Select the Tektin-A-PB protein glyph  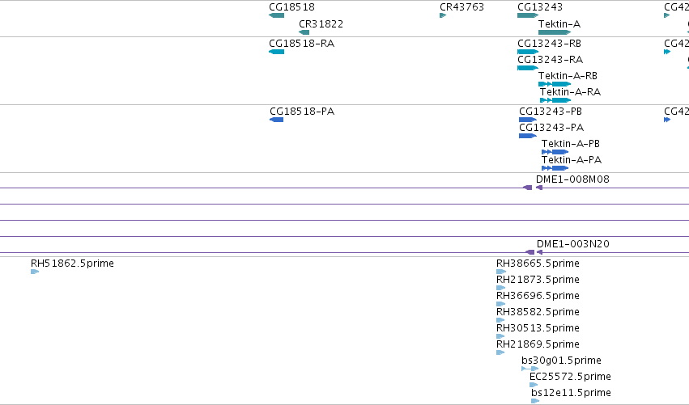pyautogui.click(x=555, y=152)
